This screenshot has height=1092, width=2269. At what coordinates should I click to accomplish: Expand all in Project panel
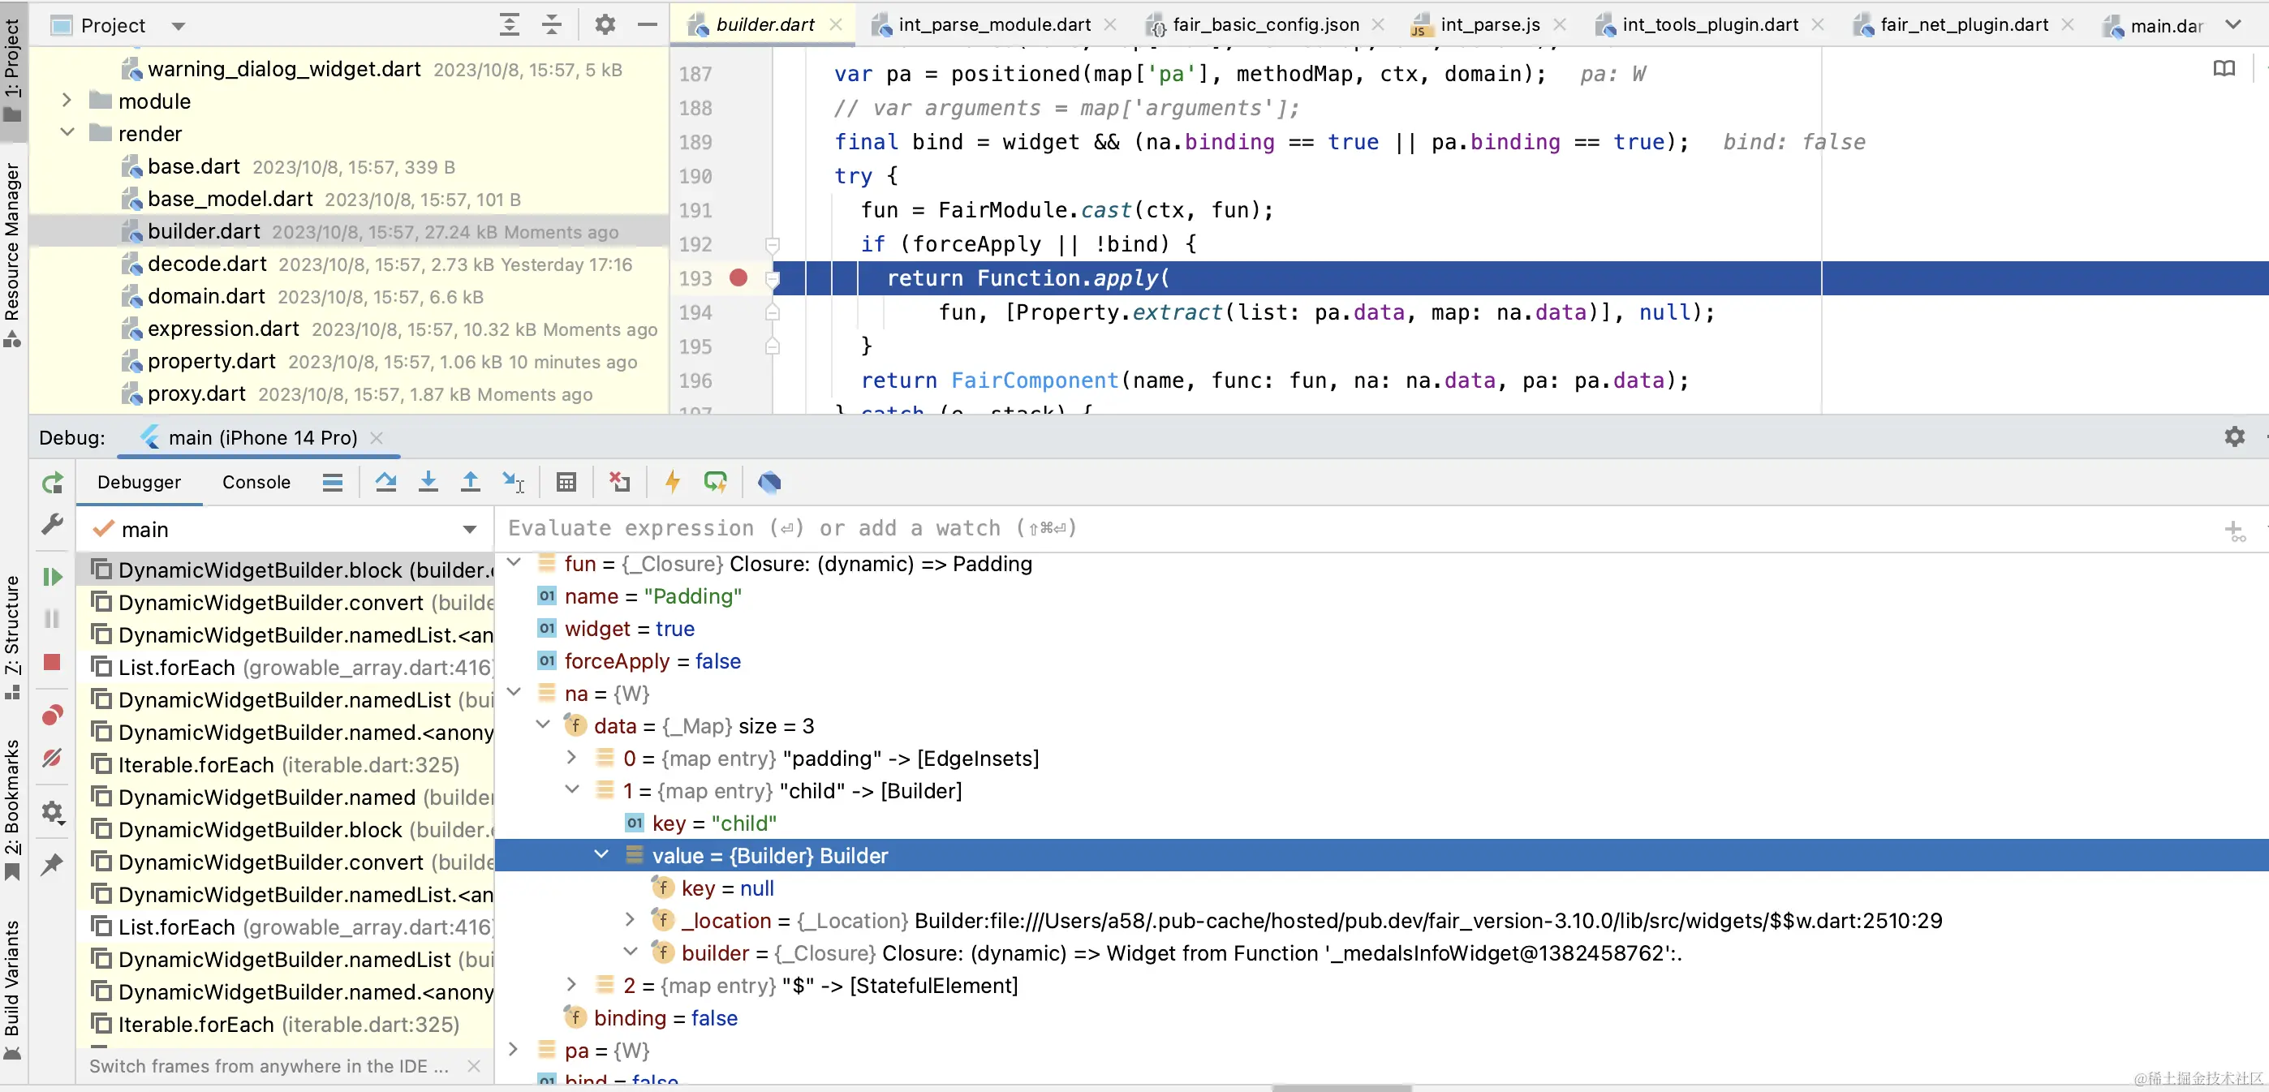coord(509,24)
